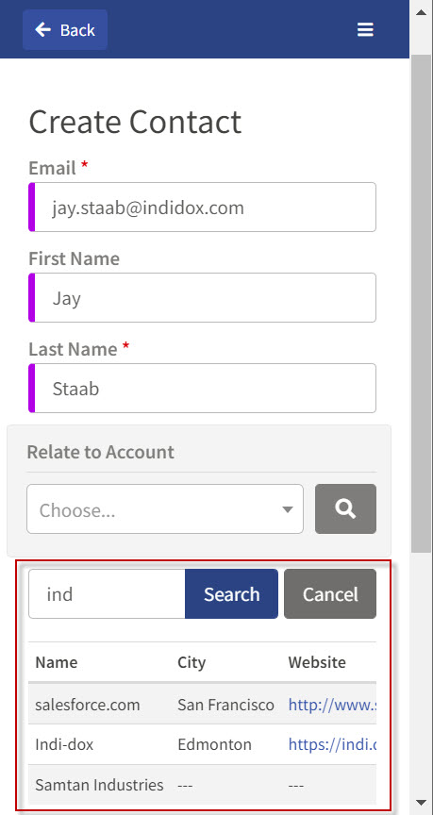433x815 pixels.
Task: Sort results by Name column header
Action: click(57, 662)
